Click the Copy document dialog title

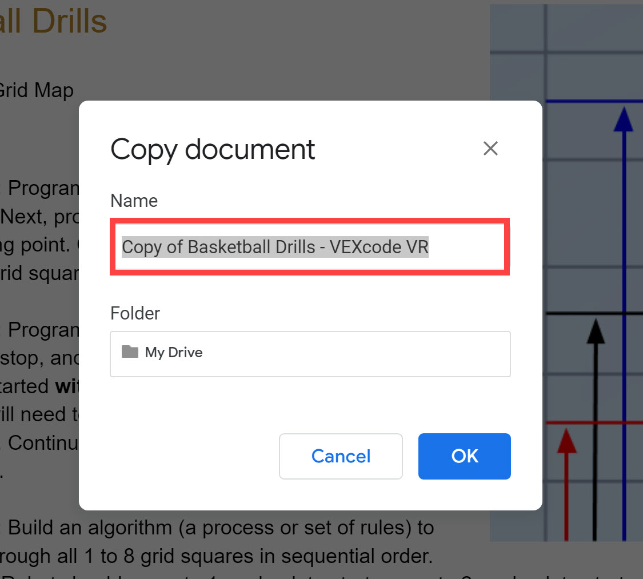click(212, 150)
